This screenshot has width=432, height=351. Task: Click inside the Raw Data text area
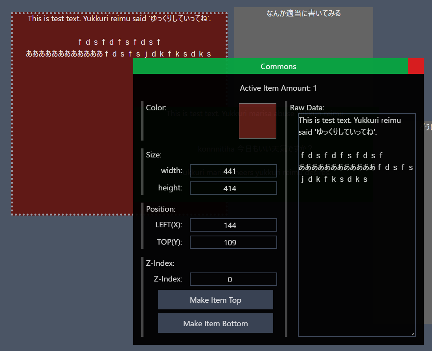pos(357,255)
